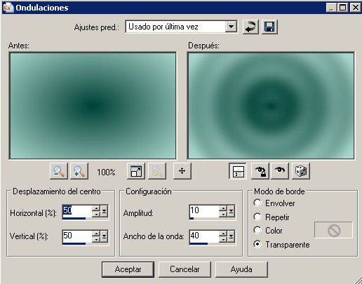Decrease Vertical (%) with the down spinner

96,239
